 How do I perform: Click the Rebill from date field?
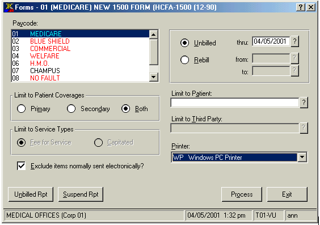[271, 58]
